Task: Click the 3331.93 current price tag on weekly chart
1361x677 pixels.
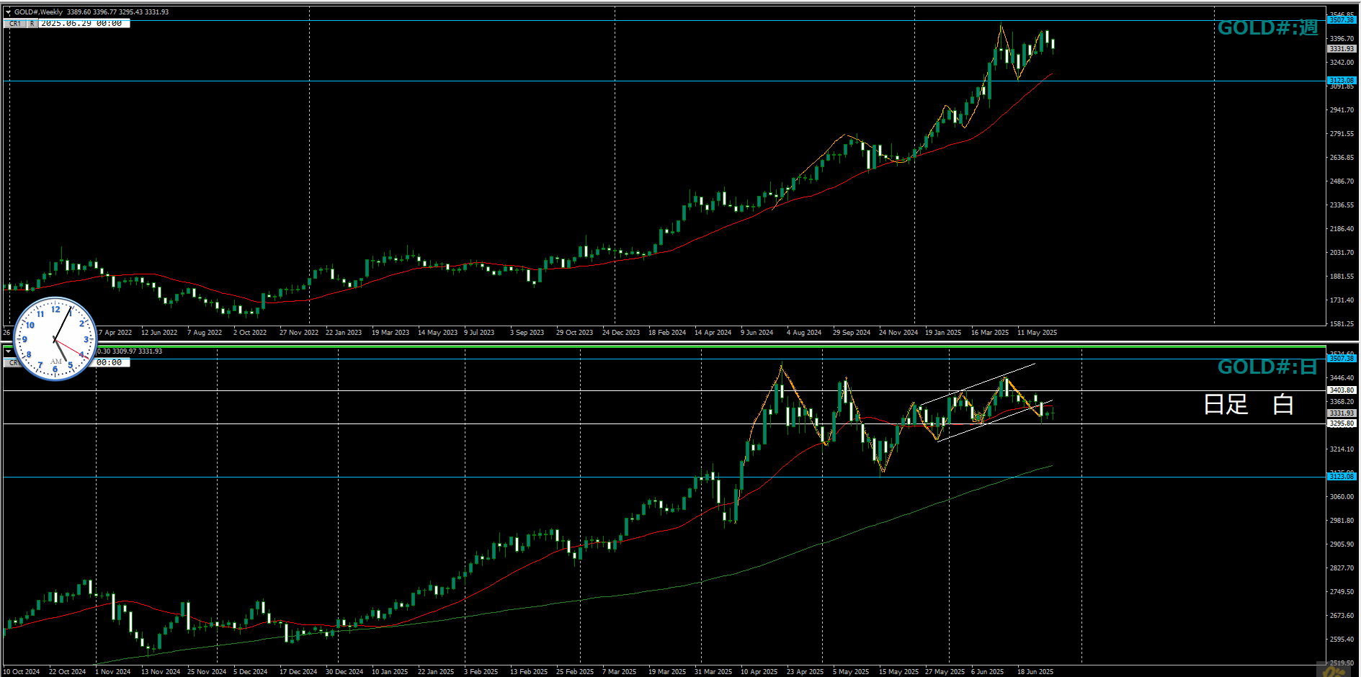Action: pos(1342,49)
